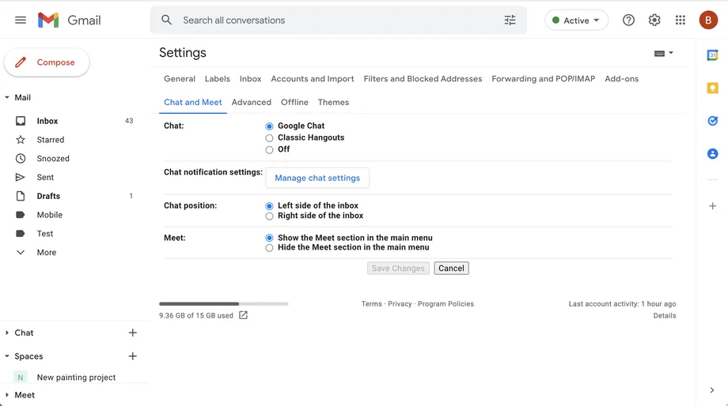Switch to the General settings tab
Viewport: 728px width, 406px height.
(x=179, y=79)
